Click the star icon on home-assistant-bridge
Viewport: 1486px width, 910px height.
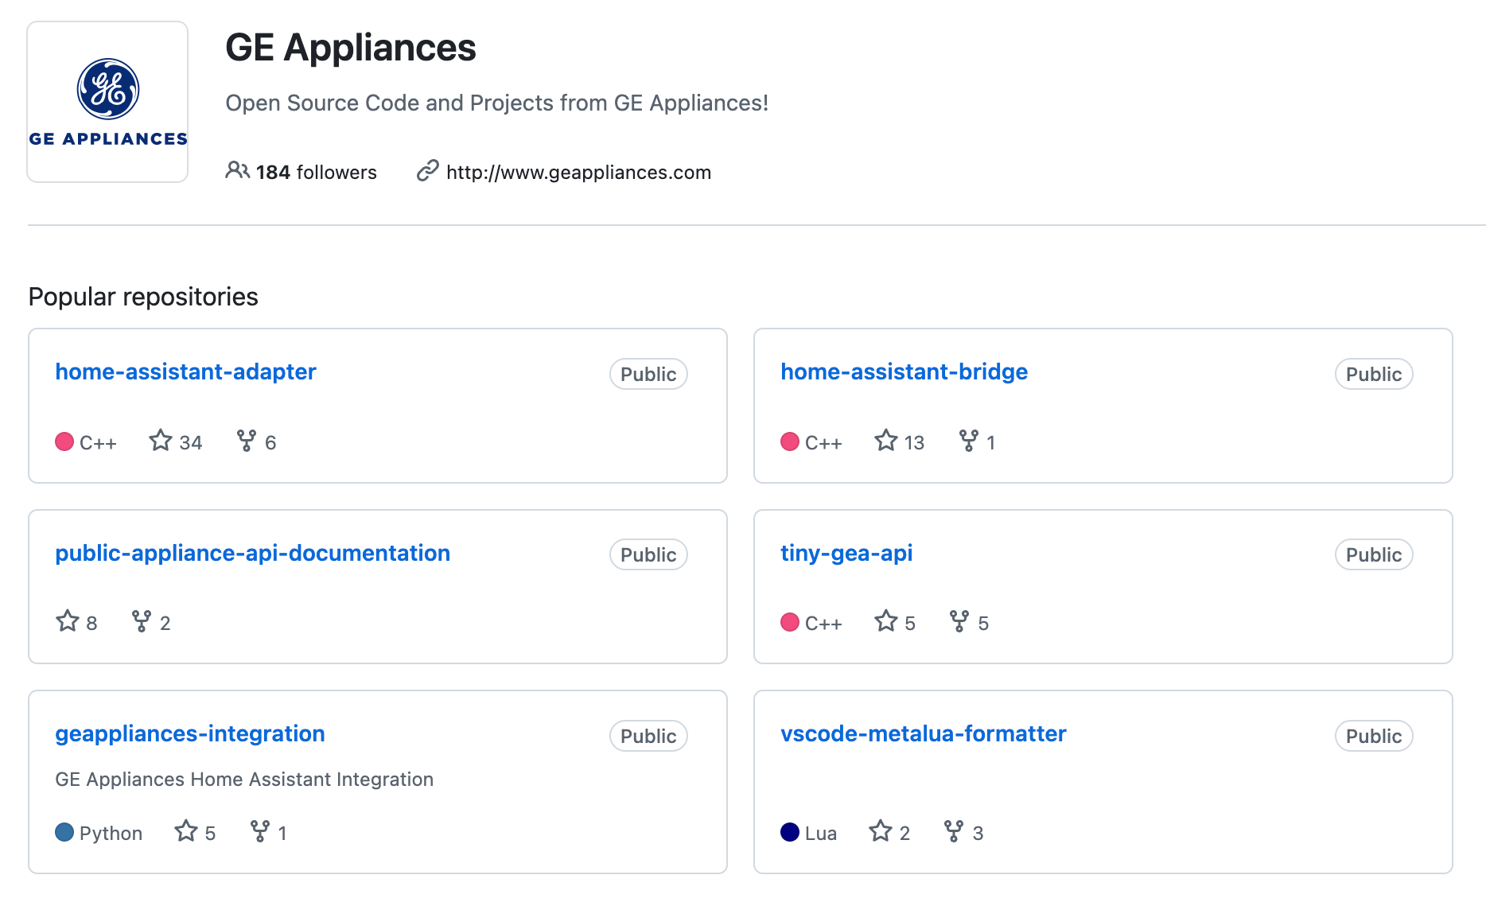tap(886, 441)
